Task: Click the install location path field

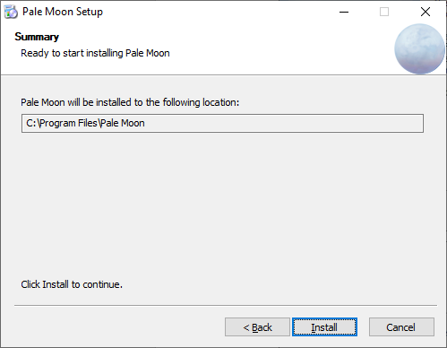Action: point(222,123)
